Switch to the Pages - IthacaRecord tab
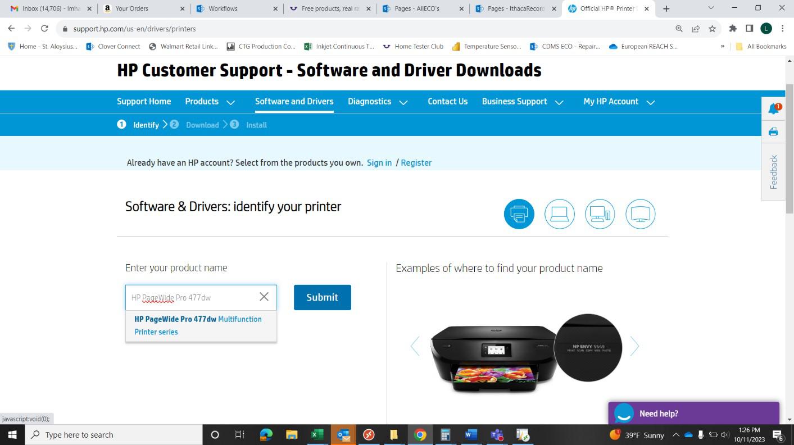The height and width of the screenshot is (445, 794). pyautogui.click(x=515, y=8)
